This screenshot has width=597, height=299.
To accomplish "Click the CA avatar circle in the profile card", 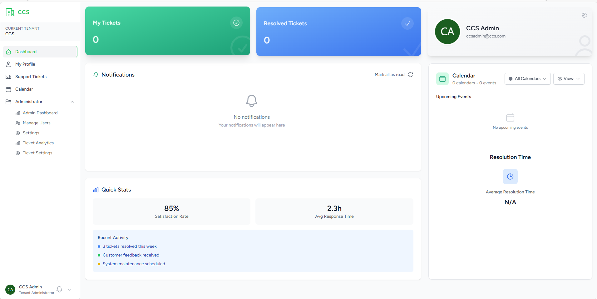I will [x=447, y=31].
